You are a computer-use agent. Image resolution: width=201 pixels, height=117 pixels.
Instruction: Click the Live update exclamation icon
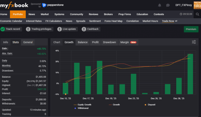pyautogui.click(x=59, y=29)
